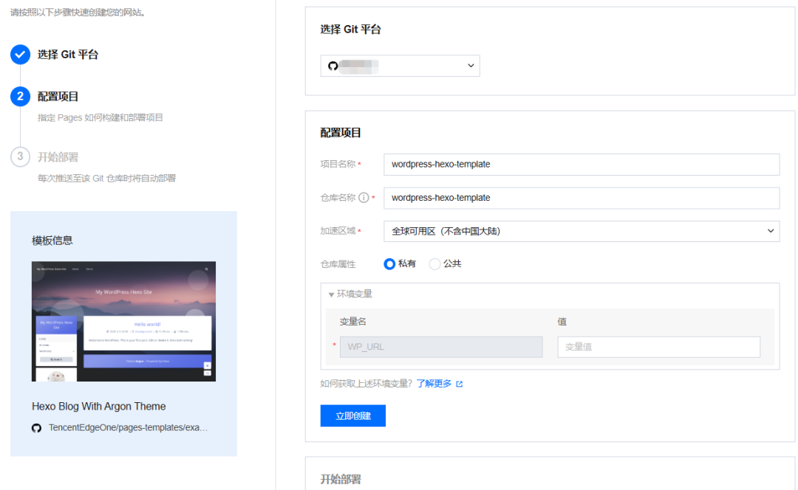Click the GitHub icon in Git platform selector
This screenshot has width=798, height=490.
[332, 66]
